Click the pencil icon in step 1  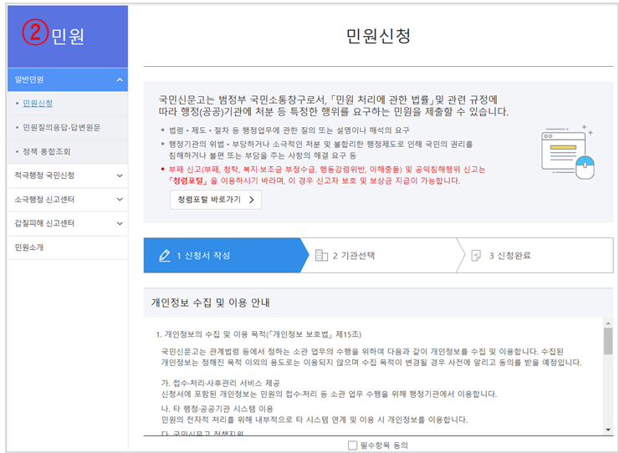click(x=164, y=256)
